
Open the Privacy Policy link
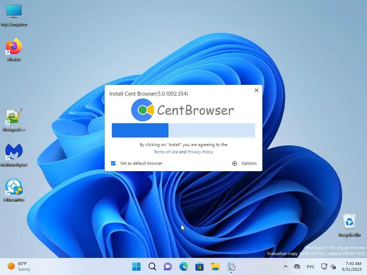point(200,152)
